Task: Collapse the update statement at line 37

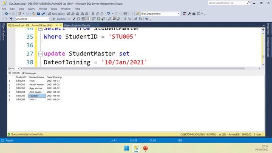Action: point(40,54)
